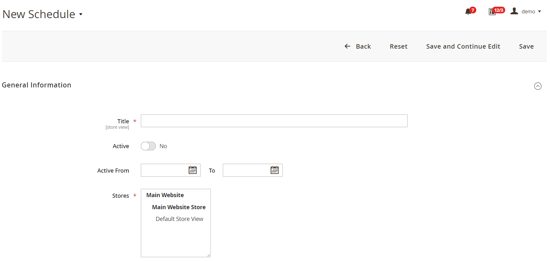Open the To date calendar picker

point(275,170)
